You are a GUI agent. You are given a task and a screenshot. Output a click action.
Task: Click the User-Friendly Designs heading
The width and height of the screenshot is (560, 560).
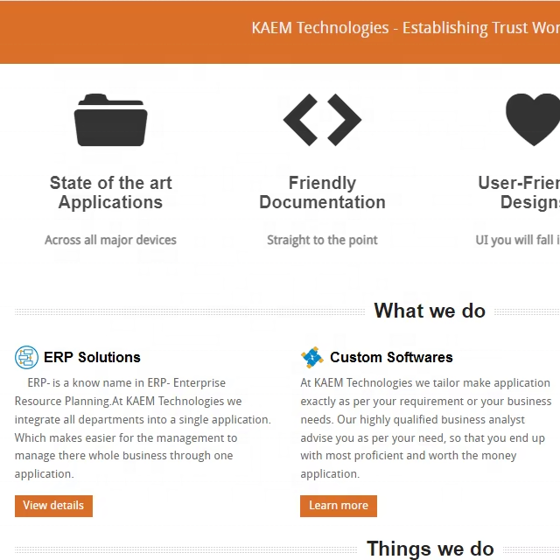point(520,192)
